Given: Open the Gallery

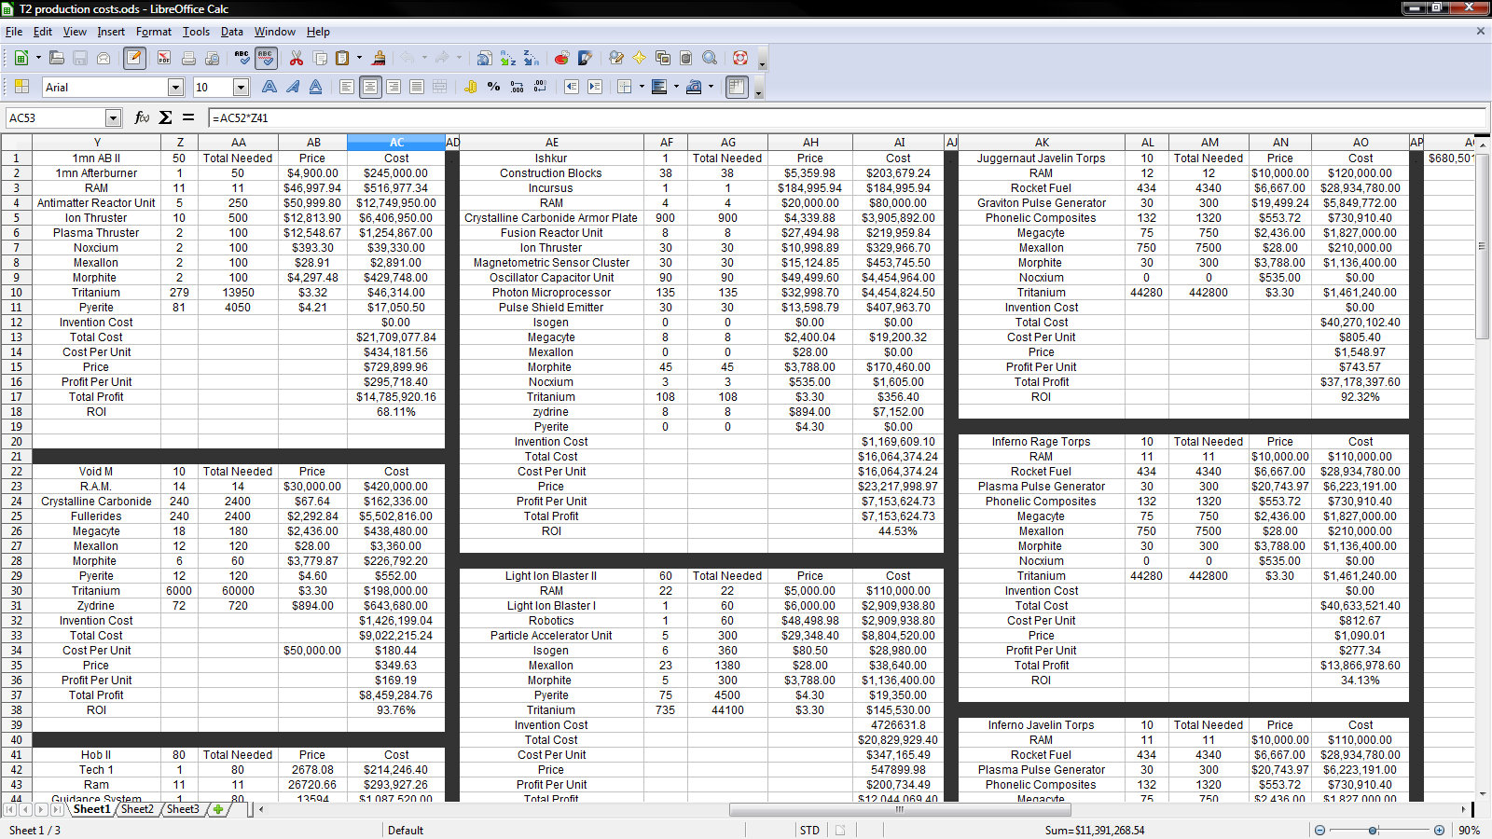Looking at the screenshot, I should click(x=663, y=58).
